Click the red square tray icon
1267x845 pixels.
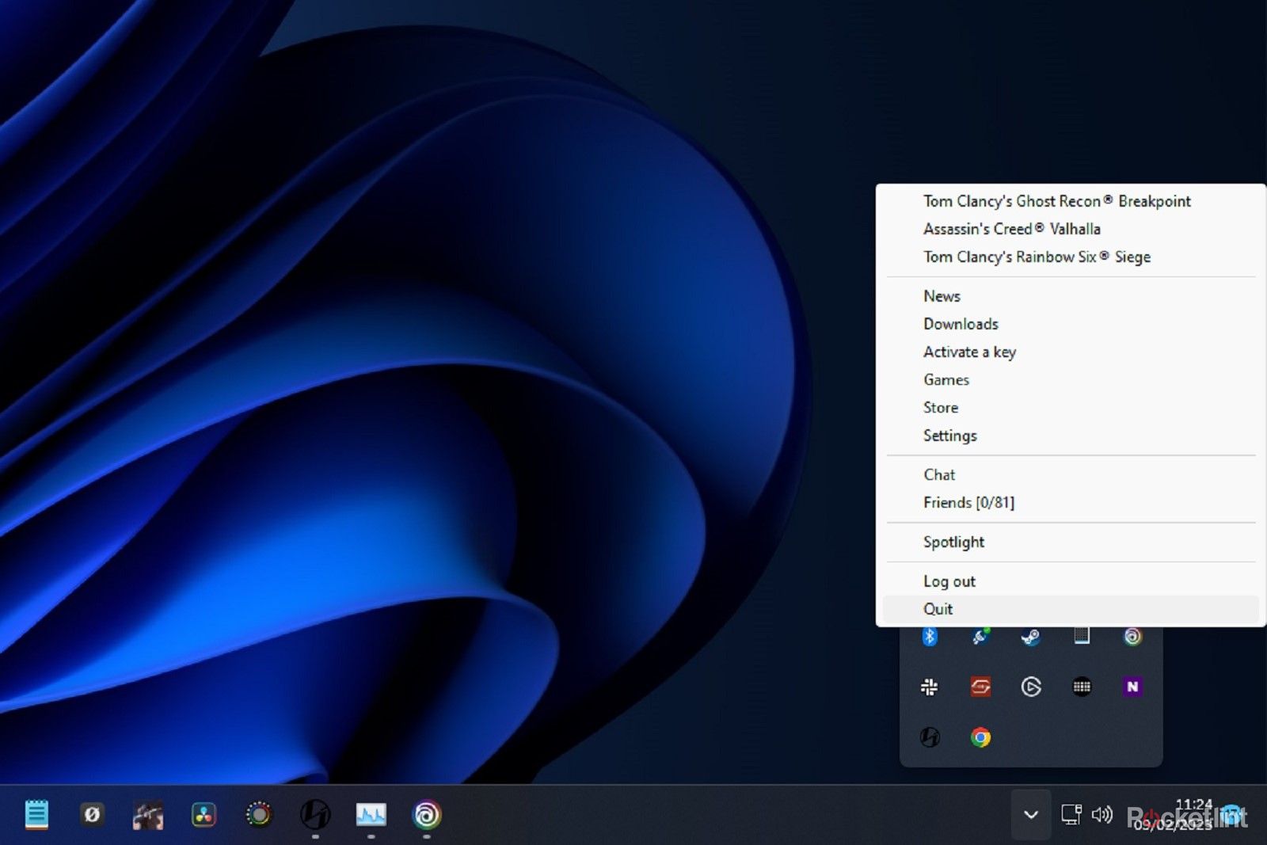[980, 687]
